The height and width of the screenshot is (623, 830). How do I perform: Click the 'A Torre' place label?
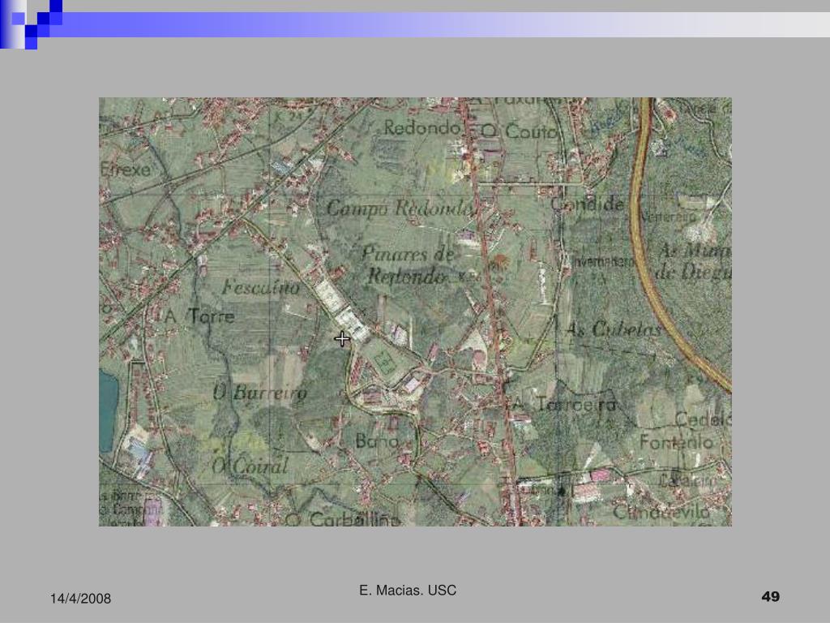(x=199, y=316)
